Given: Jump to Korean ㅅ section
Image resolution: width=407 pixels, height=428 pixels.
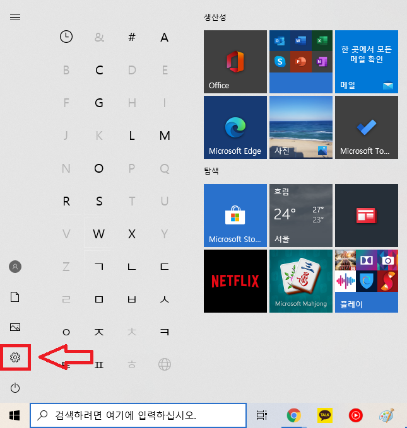Looking at the screenshot, I should point(165,299).
